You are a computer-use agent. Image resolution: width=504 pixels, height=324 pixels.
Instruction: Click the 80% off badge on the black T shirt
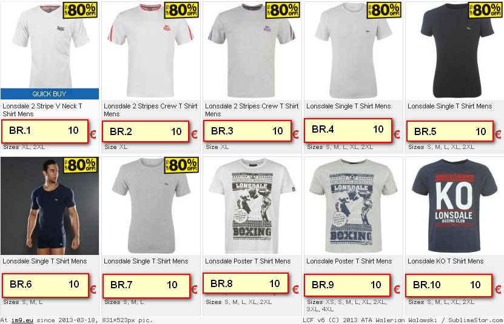[485, 10]
